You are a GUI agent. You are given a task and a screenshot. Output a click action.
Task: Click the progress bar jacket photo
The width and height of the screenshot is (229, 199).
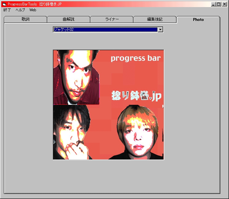[x=108, y=105]
